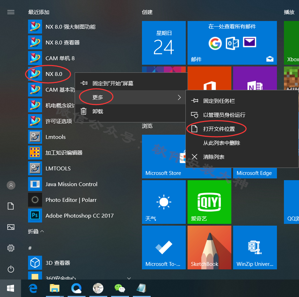Click the down arrow at app list bottom
Image resolution: width=299 pixels, height=297 pixels.
click(129, 278)
